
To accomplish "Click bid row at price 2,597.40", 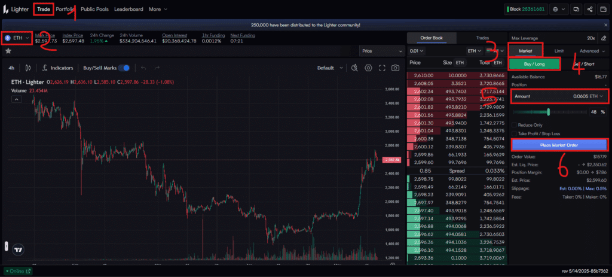I will click(x=457, y=210).
